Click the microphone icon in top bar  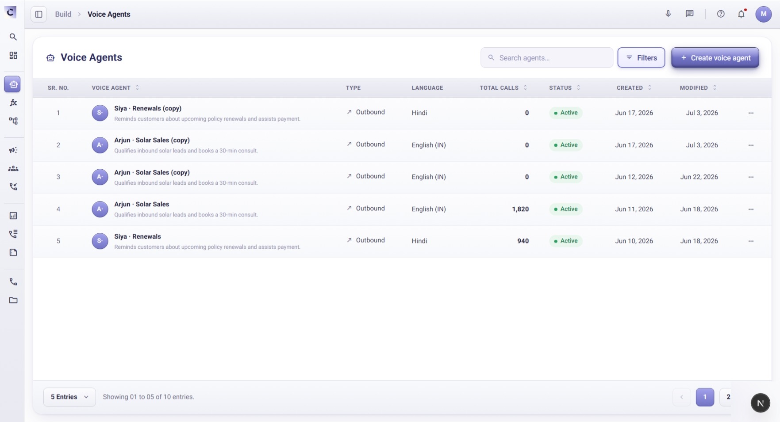tap(668, 14)
